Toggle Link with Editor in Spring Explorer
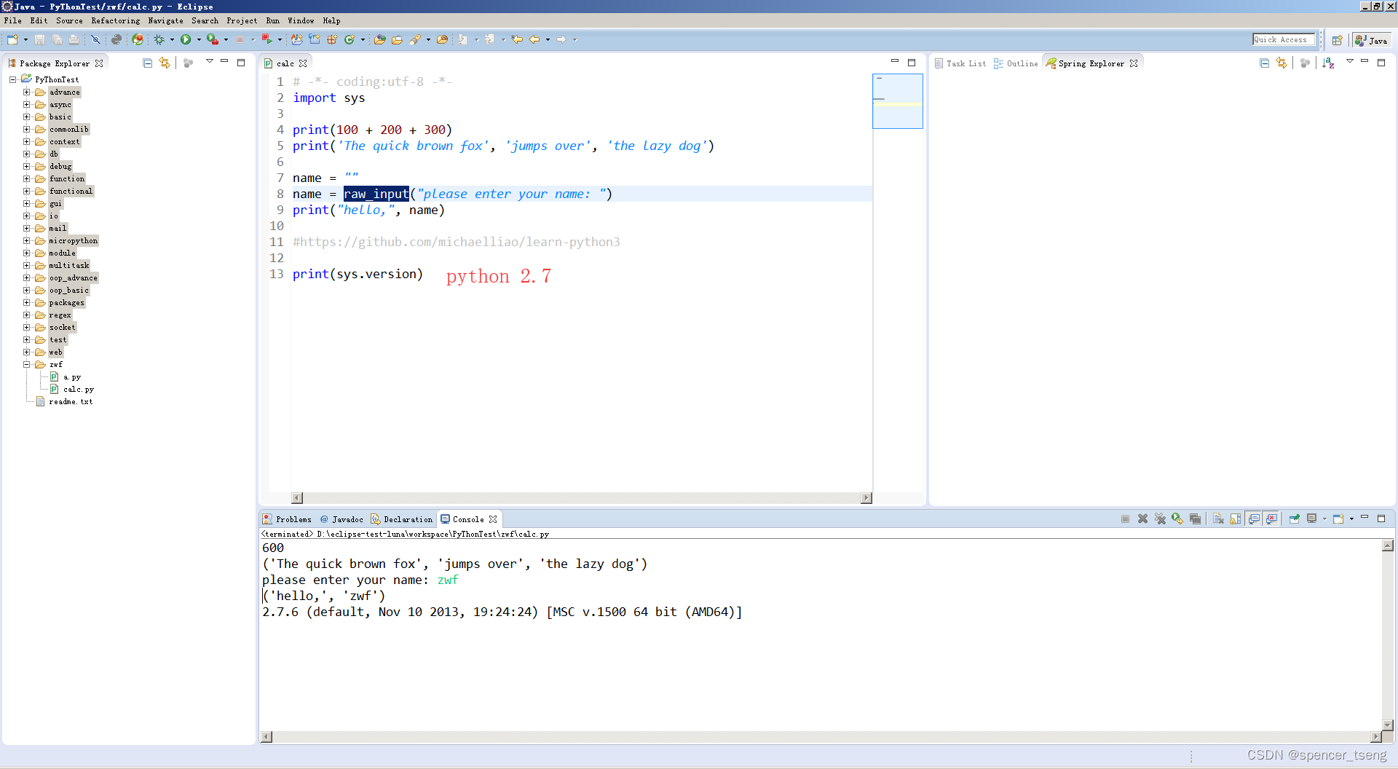This screenshot has width=1398, height=769. (x=1281, y=63)
